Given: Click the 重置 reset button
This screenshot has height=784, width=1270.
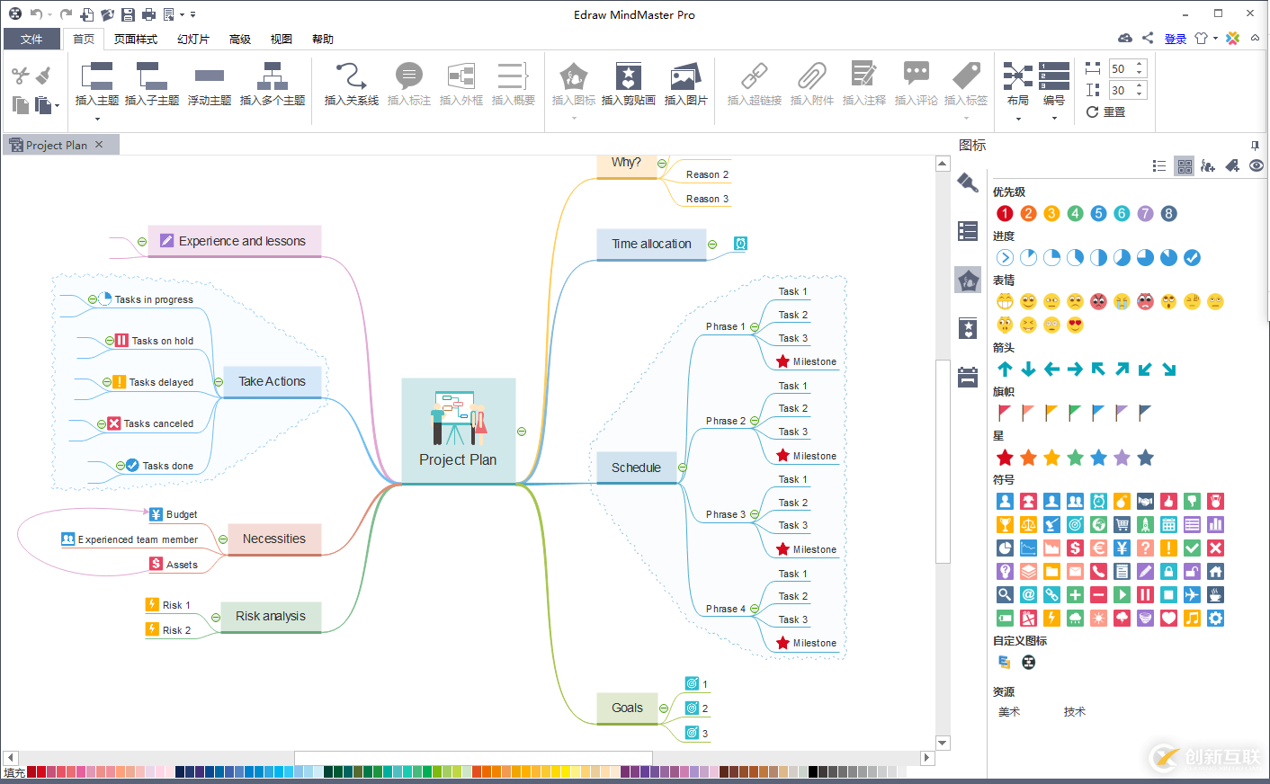Looking at the screenshot, I should click(1106, 112).
